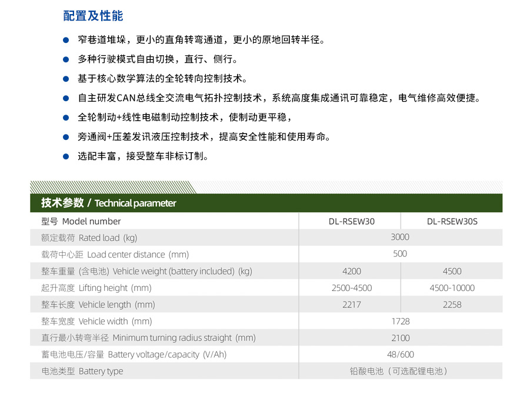Click the Rated load (kg) row label

pos(89,238)
